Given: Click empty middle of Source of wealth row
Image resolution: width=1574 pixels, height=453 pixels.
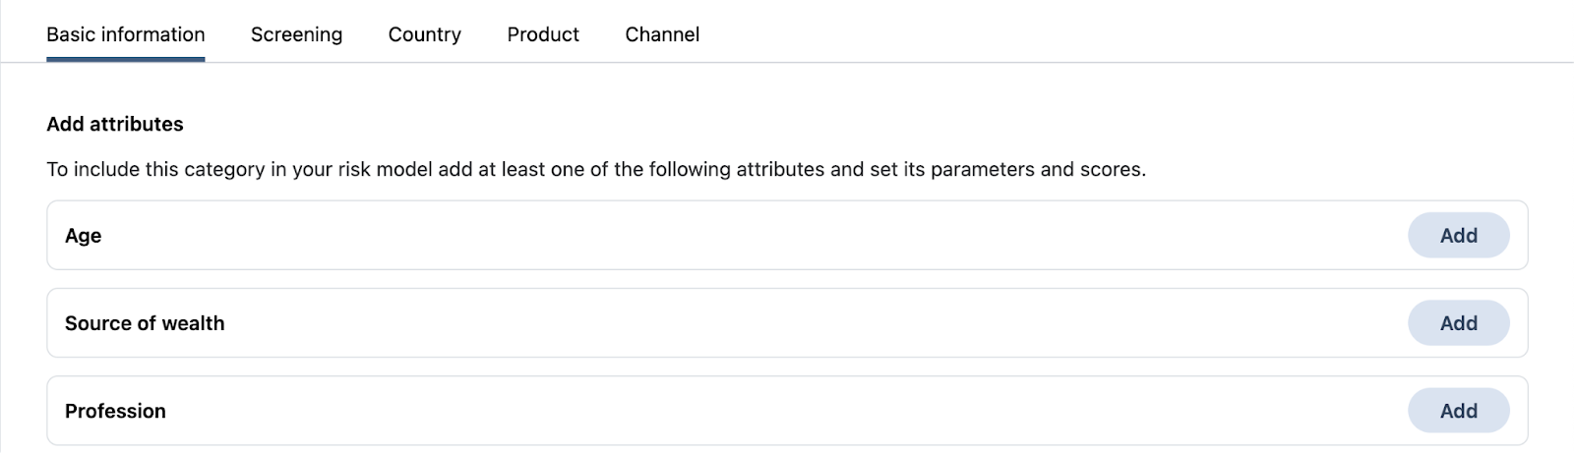Looking at the screenshot, I should coord(787,323).
